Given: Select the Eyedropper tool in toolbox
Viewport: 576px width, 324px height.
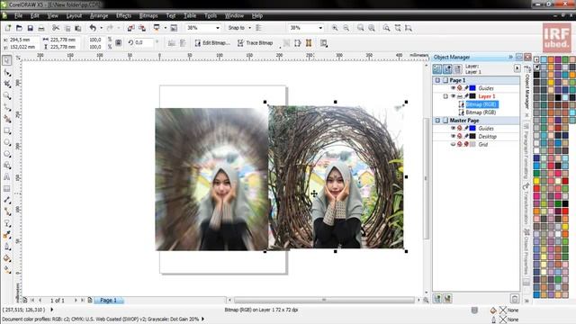Looking at the screenshot, I should point(6,235).
